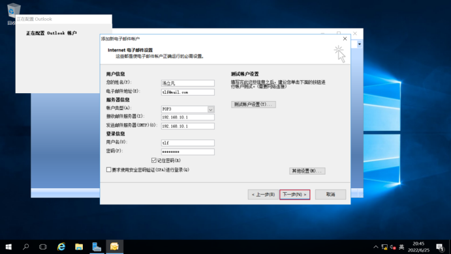Viewport: 451px width, 254px height.
Task: Click the username field containing tlf
Action: pos(188,143)
